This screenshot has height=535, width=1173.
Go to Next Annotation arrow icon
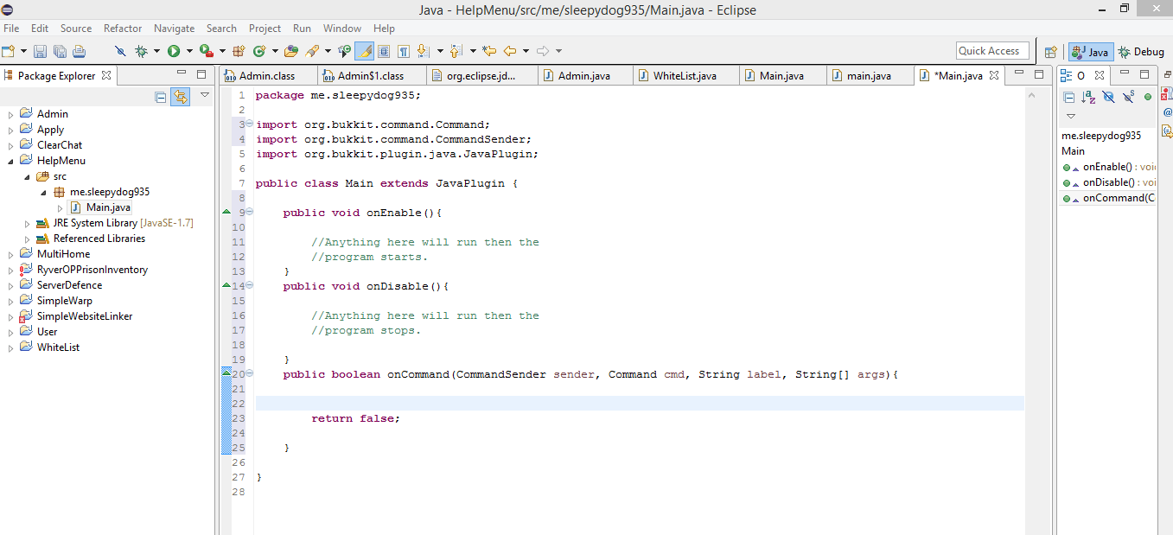pos(423,51)
